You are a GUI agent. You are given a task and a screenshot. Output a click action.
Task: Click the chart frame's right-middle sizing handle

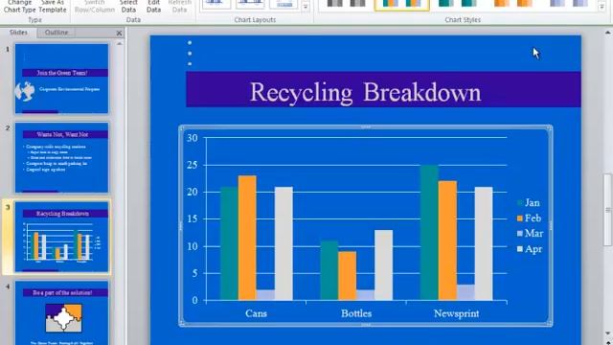pos(551,226)
